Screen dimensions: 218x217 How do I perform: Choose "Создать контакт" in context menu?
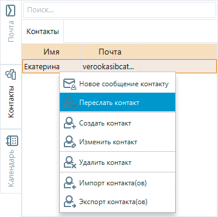point(117,123)
